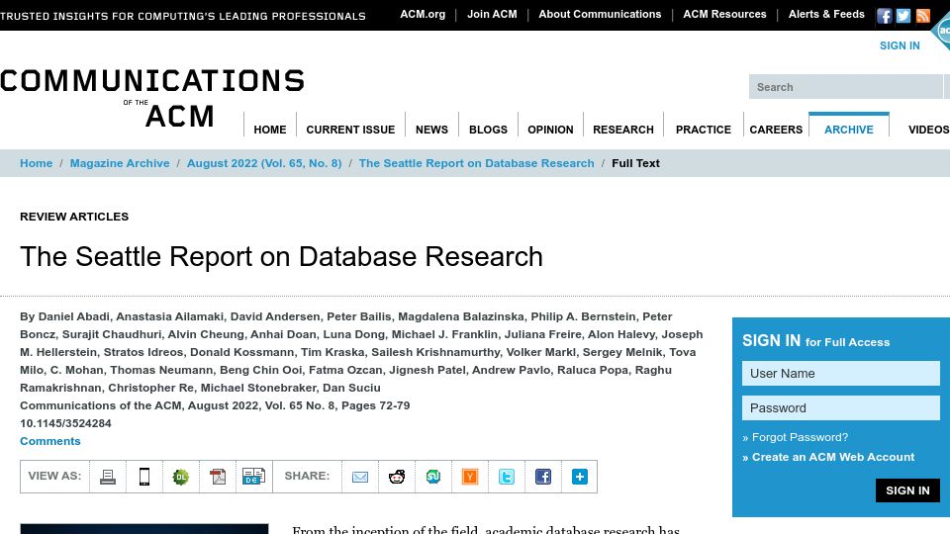The width and height of the screenshot is (950, 534).
Task: Open the NEWS section
Action: [x=431, y=130]
